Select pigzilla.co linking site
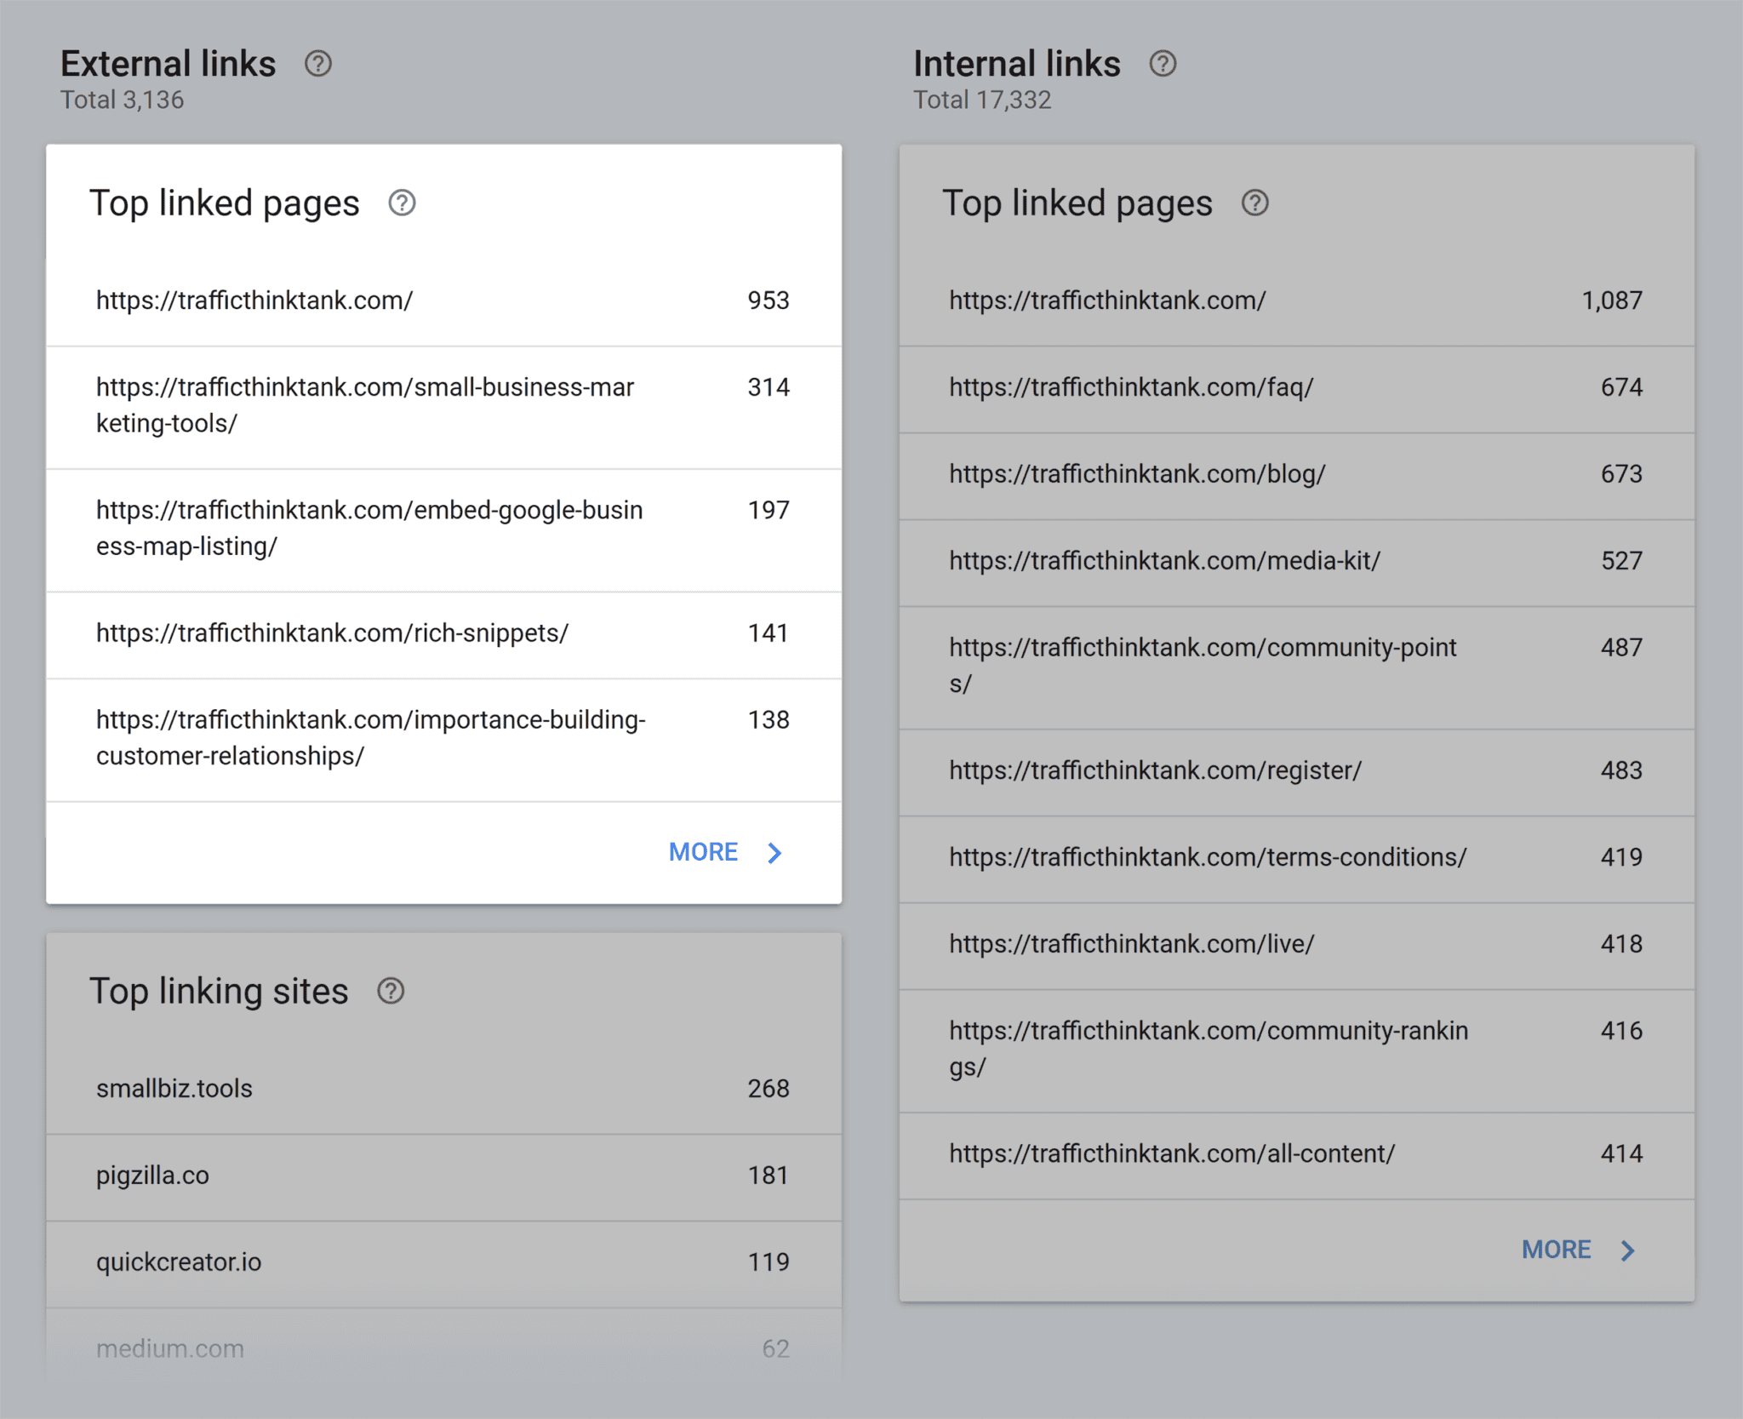Screen dimensions: 1743x1419 click(153, 1176)
